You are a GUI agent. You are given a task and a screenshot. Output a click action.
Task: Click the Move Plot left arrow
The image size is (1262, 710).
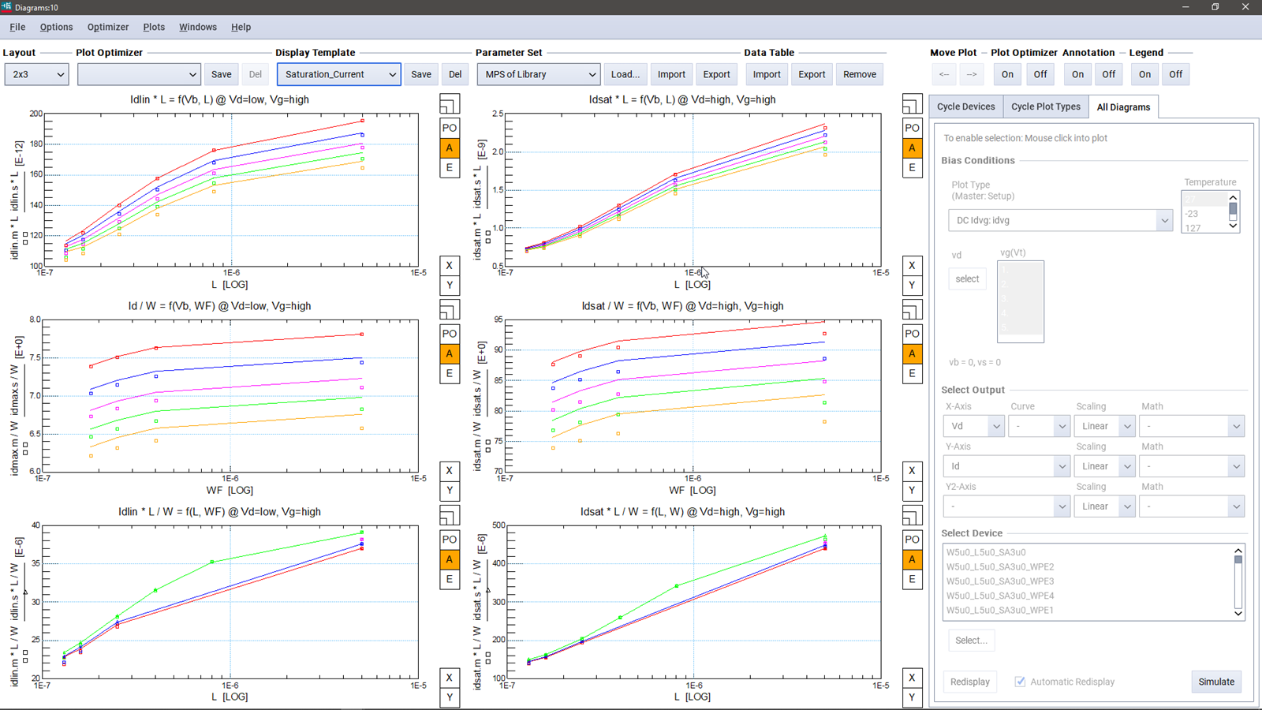tap(944, 74)
